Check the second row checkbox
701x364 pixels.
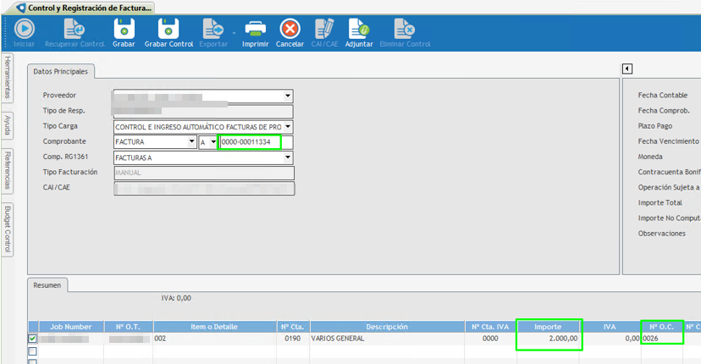click(x=33, y=351)
